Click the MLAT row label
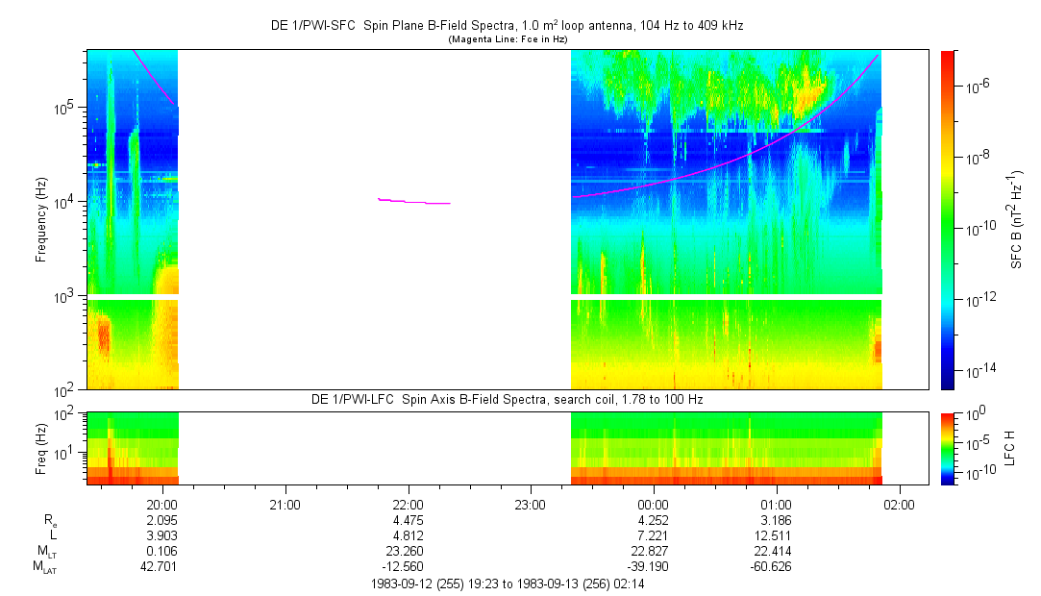Viewport: 1041px width, 596px height. [45, 567]
